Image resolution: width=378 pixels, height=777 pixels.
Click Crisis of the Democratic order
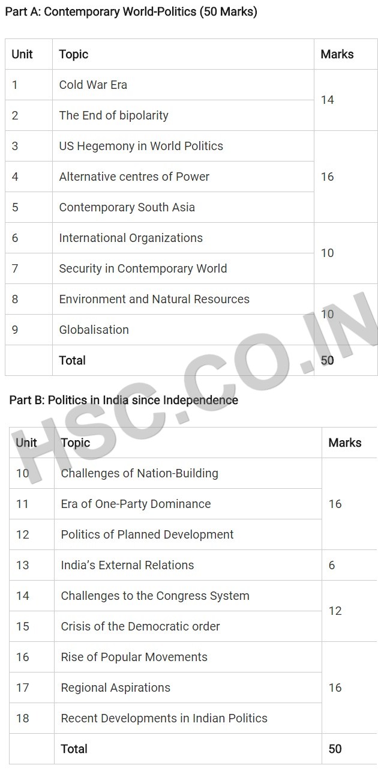click(140, 626)
